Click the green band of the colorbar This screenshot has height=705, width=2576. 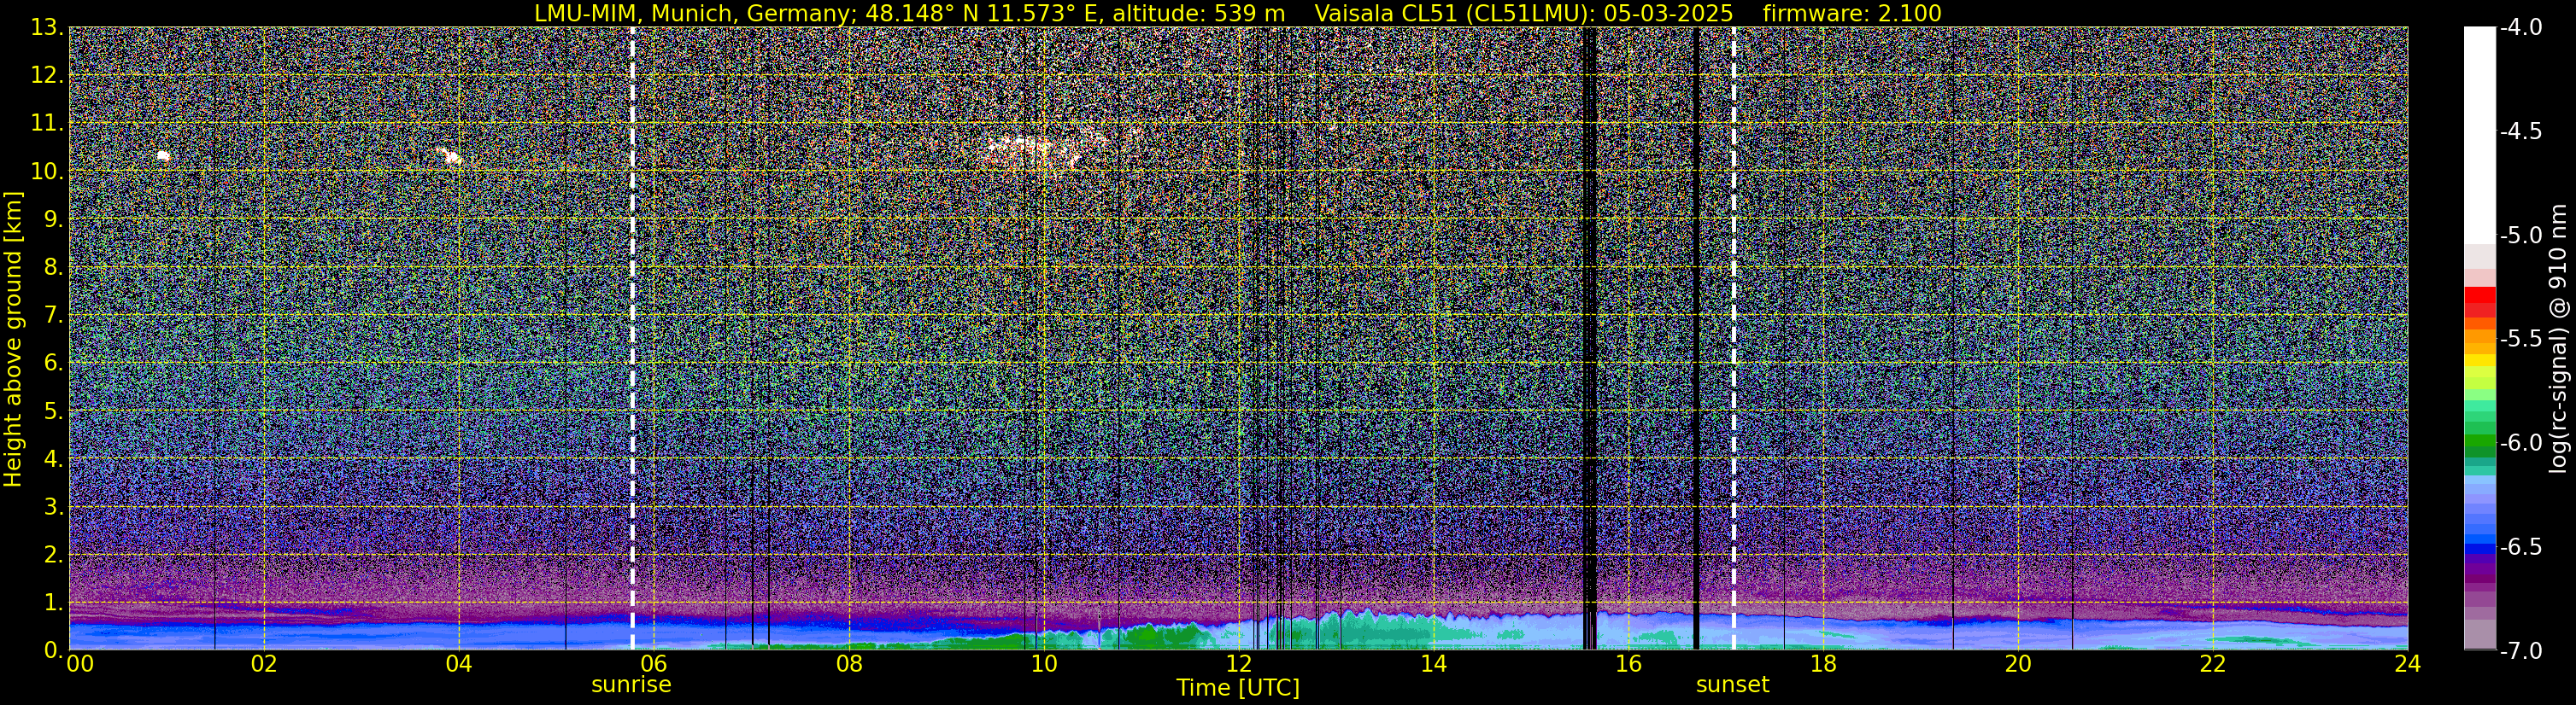[2479, 446]
